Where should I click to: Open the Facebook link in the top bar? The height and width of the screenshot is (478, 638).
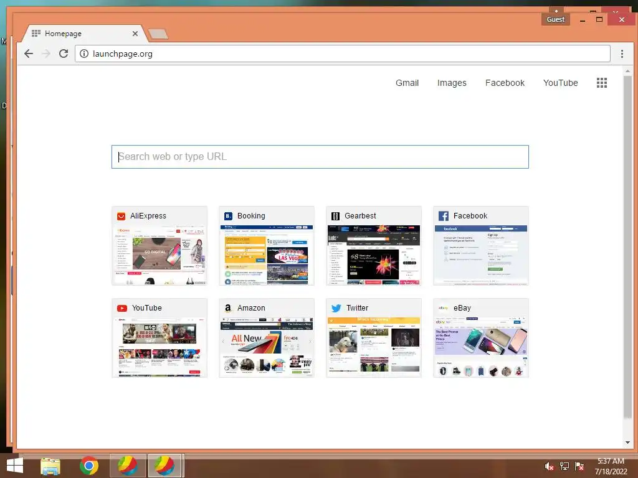pos(505,83)
